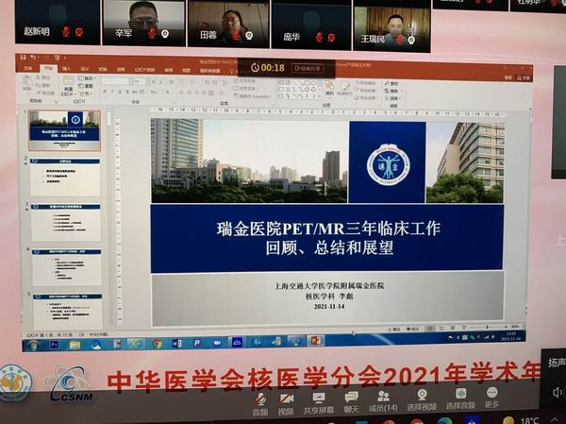The image size is (566, 424).
Task: Open the font name combo box
Action: click(x=117, y=81)
